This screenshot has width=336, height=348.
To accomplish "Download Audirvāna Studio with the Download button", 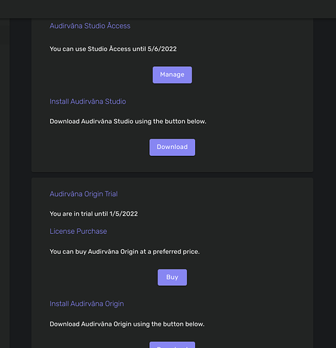I will pos(172,148).
